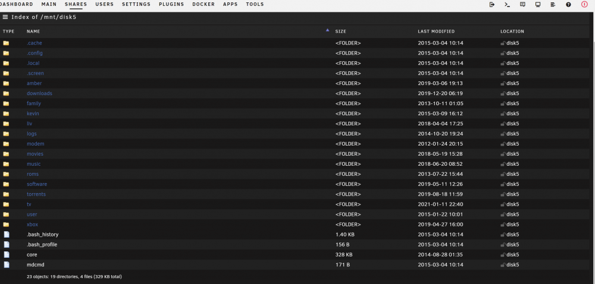The image size is (595, 284).
Task: Toggle the Name column sort arrow
Action: (x=327, y=30)
